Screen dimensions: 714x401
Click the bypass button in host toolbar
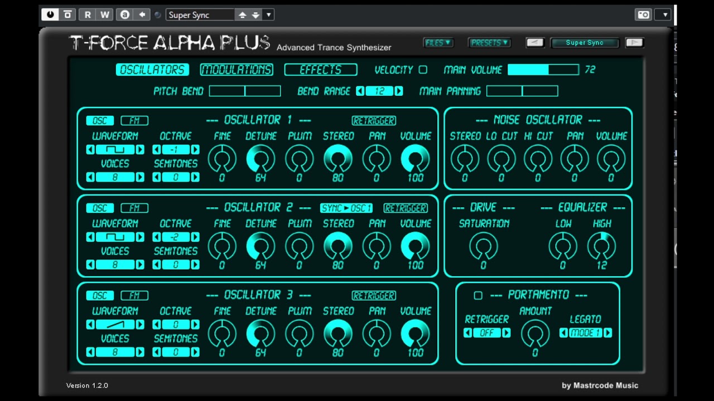tap(67, 15)
